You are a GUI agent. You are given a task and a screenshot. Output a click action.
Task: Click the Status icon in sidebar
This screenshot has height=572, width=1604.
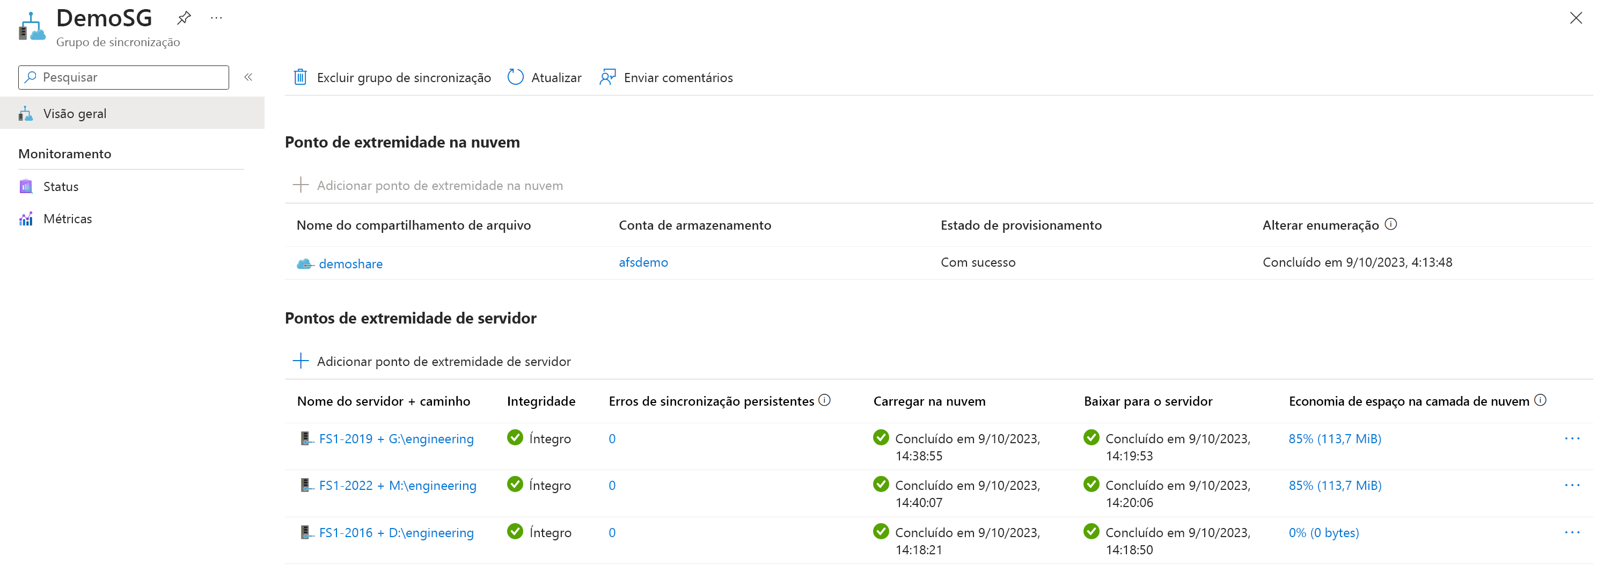pyautogui.click(x=26, y=186)
